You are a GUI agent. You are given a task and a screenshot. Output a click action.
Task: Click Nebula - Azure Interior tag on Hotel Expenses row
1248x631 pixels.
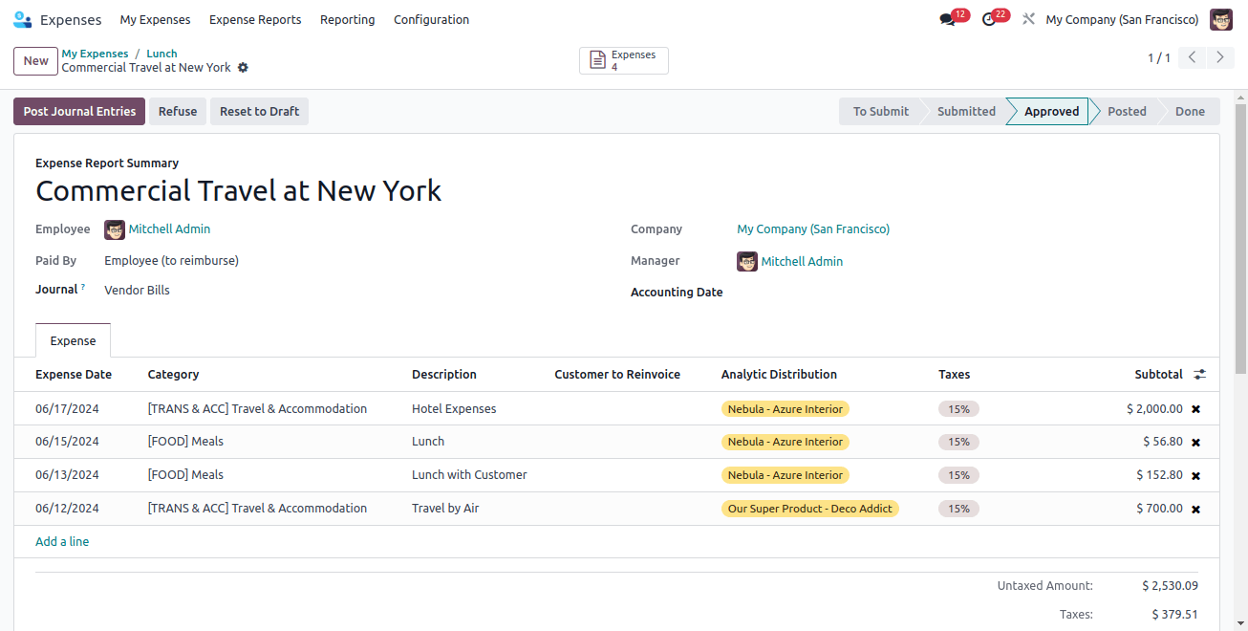[x=785, y=409]
